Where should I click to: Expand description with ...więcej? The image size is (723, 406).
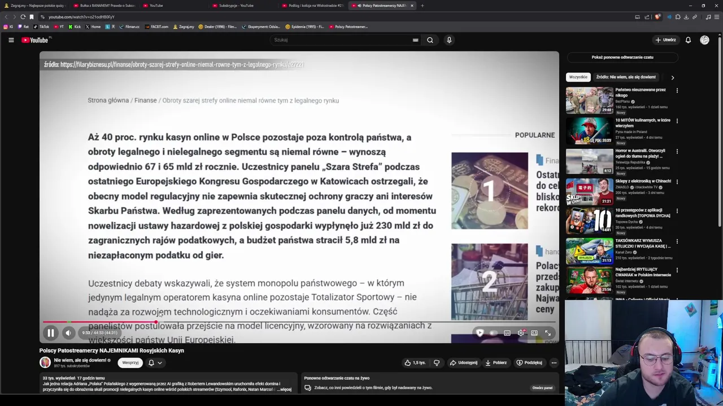(x=285, y=389)
